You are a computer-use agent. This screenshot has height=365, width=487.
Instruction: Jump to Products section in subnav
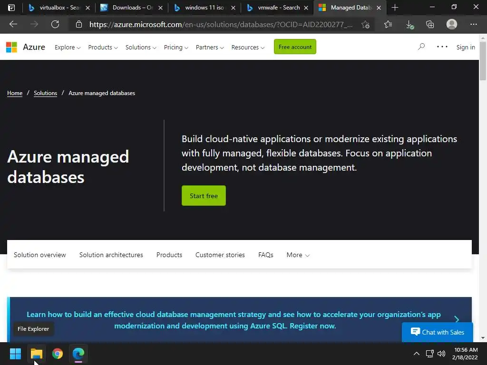[169, 255]
